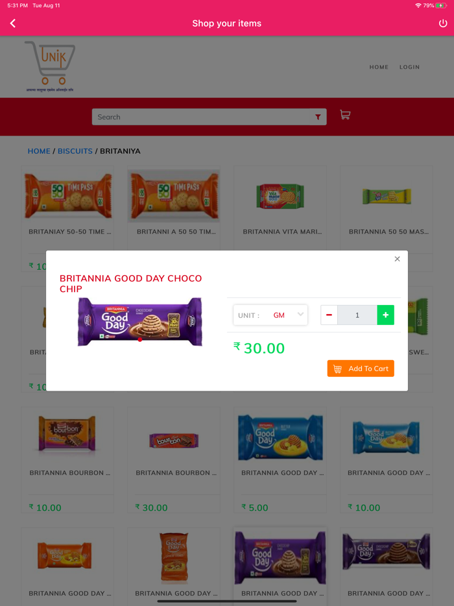
Task: Close the product popup
Action: (397, 259)
